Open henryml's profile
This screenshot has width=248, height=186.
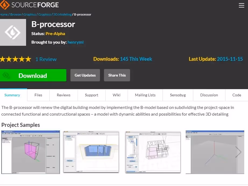click(76, 42)
